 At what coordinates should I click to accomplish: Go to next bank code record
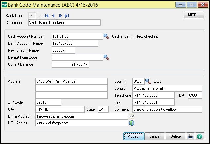[x=60, y=16]
